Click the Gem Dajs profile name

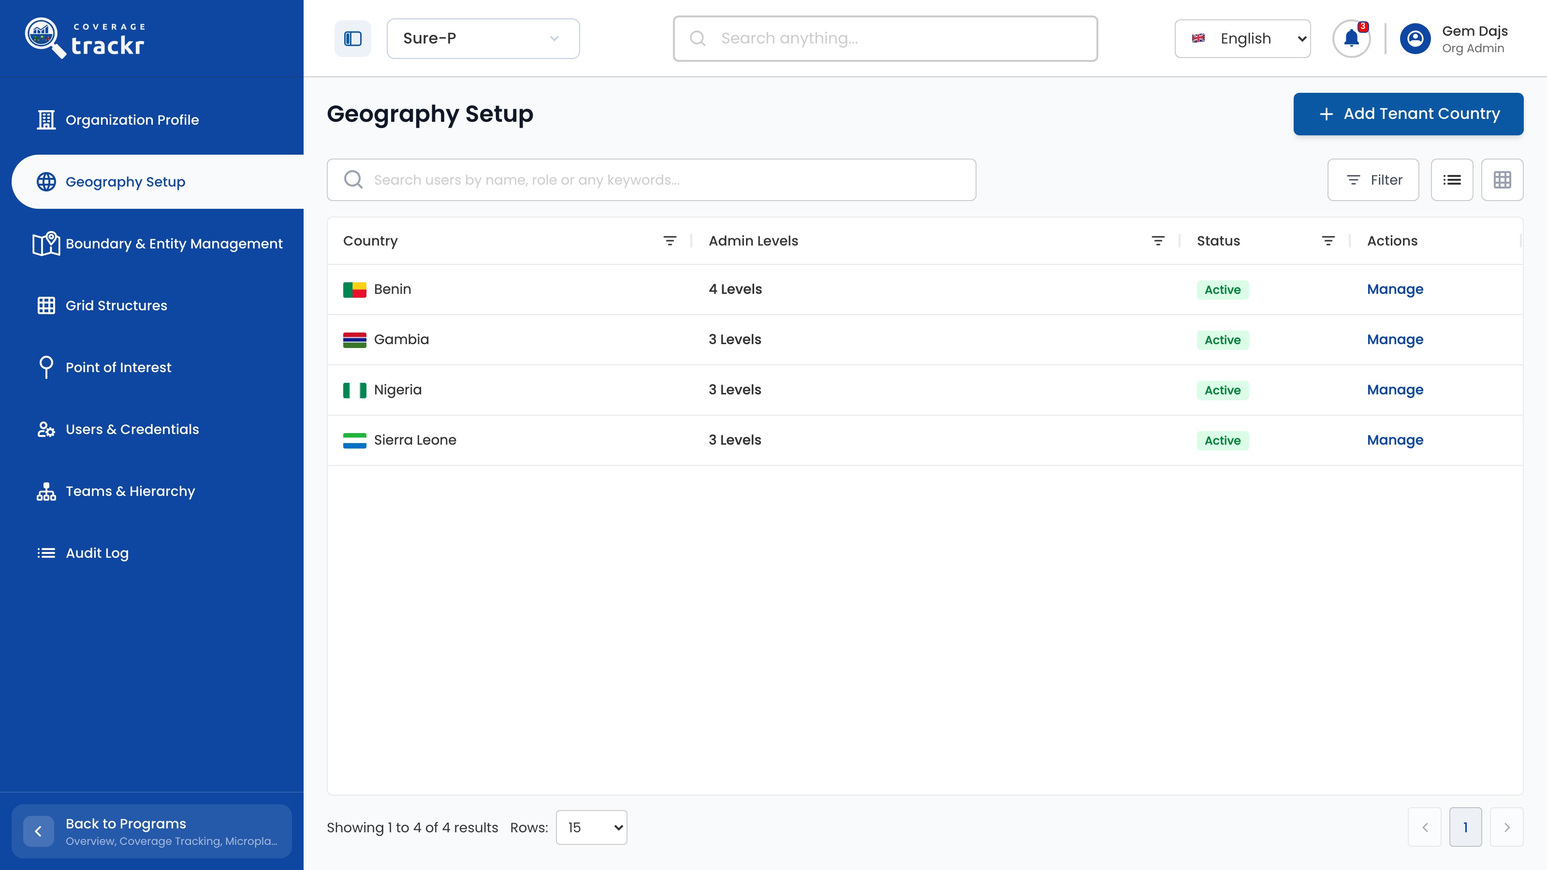click(1475, 31)
